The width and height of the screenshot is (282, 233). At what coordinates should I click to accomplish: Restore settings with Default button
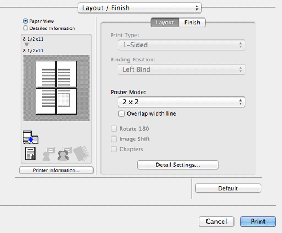tap(228, 188)
